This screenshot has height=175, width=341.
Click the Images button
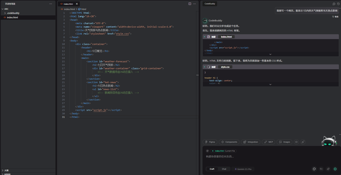pos(285,142)
